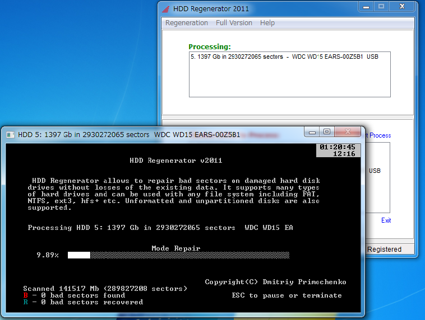Maximize the HDD Regenerator 2011 window
Image resolution: width=425 pixels, height=320 pixels.
[381, 7]
